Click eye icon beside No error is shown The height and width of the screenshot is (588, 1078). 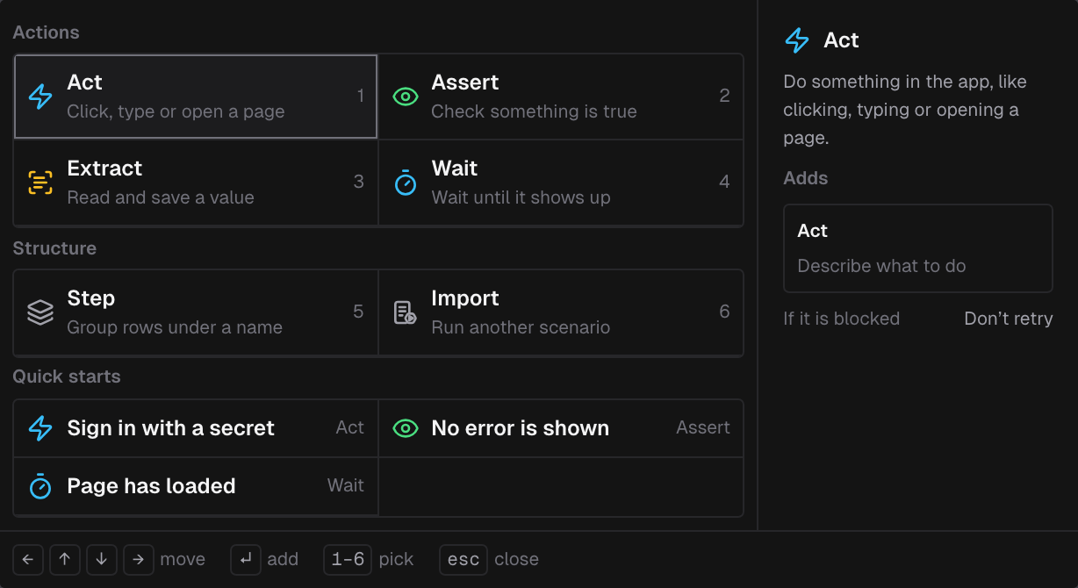(x=405, y=428)
